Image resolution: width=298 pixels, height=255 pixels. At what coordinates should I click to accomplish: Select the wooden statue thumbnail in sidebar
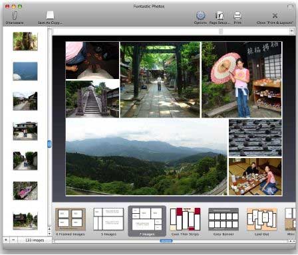25,41
